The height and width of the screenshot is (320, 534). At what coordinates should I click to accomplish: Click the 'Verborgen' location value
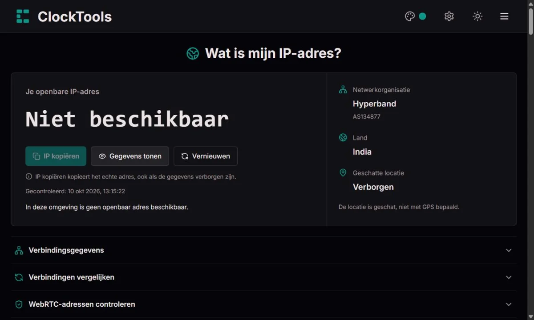pyautogui.click(x=373, y=187)
